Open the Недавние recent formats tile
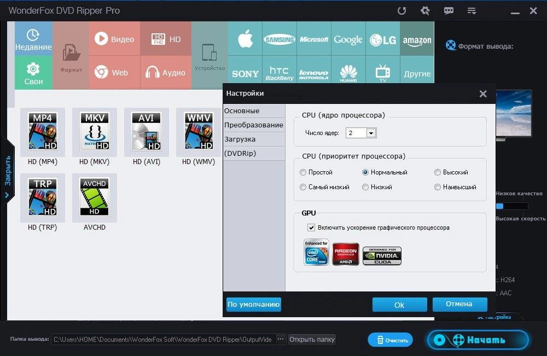This screenshot has width=547, height=356. point(33,39)
